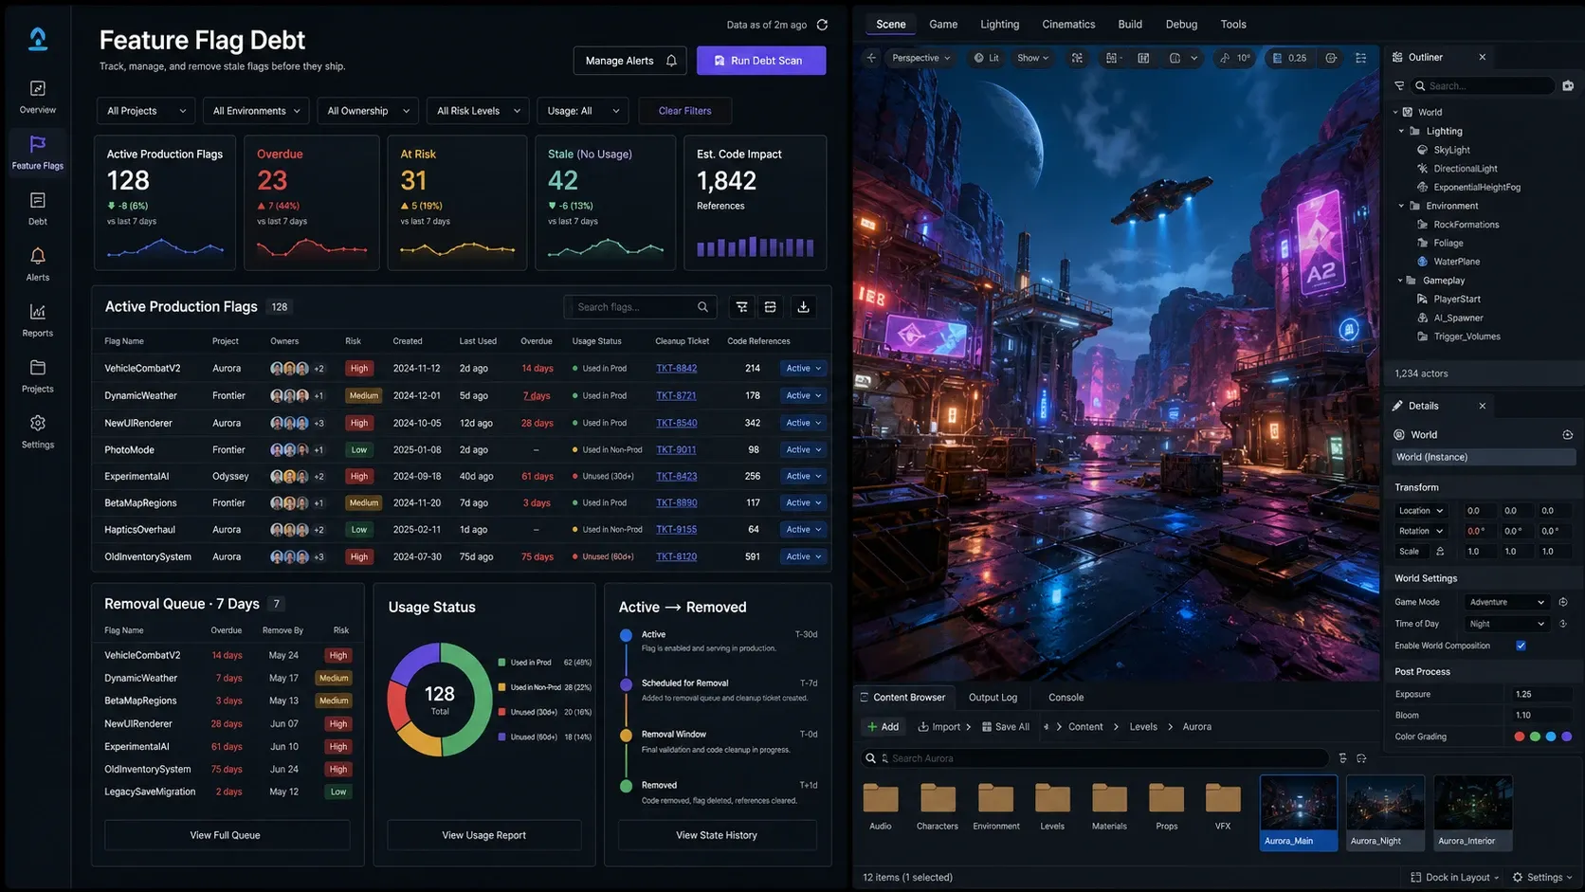Collapse the Lighting folder in Outliner
This screenshot has width=1585, height=892.
pyautogui.click(x=1401, y=132)
